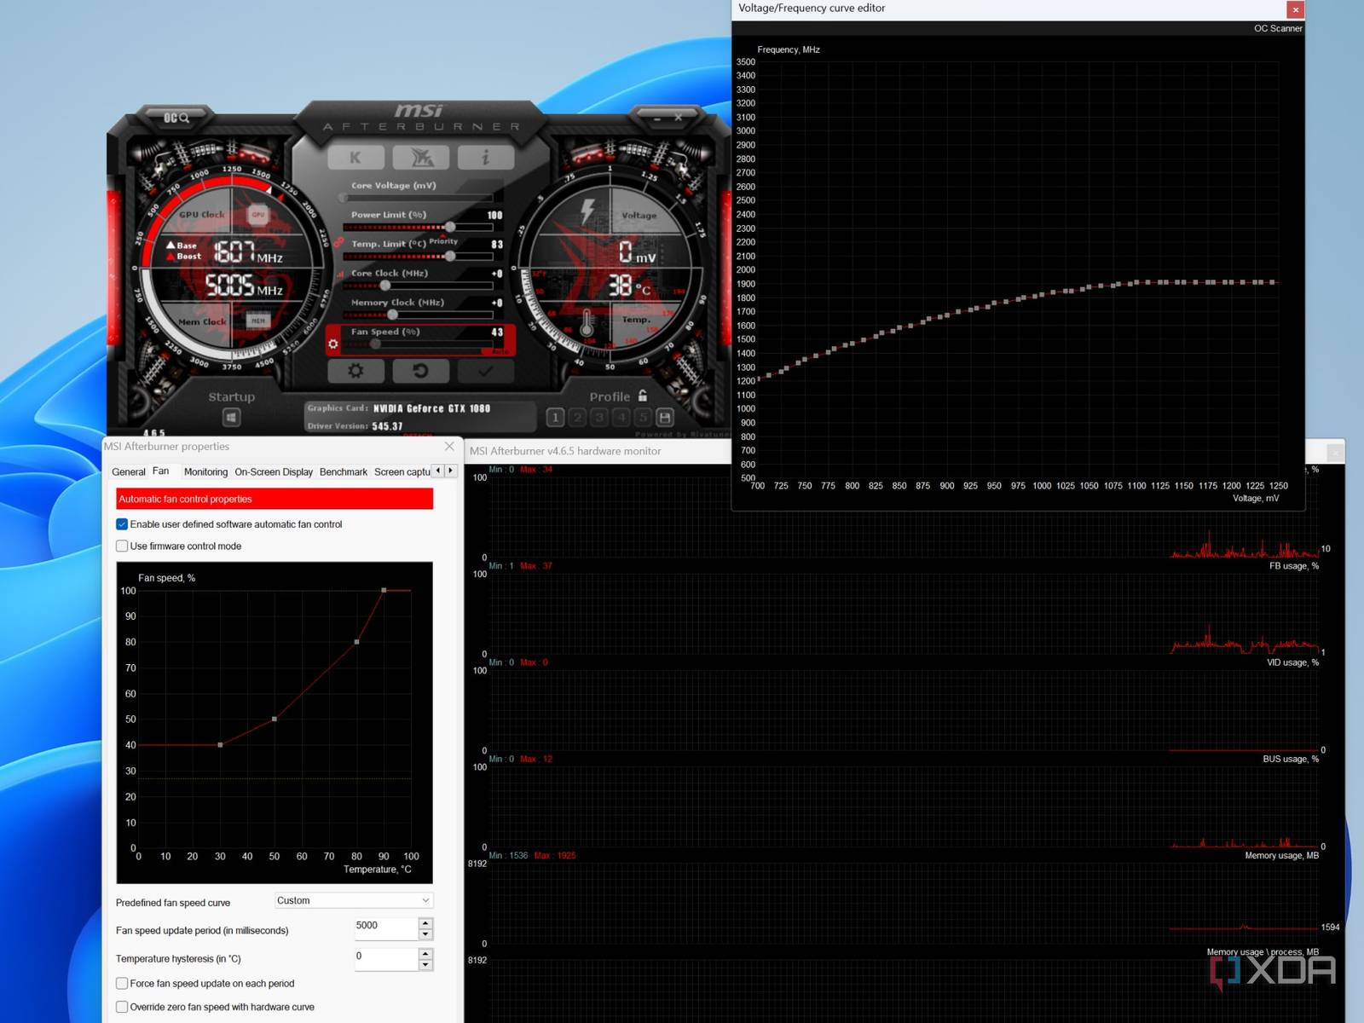Click the save profile floppy icon
This screenshot has height=1023, width=1364.
pos(665,418)
